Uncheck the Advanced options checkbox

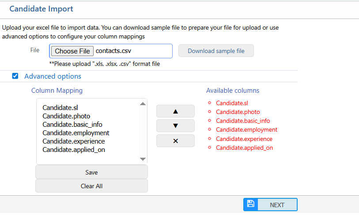pos(15,76)
